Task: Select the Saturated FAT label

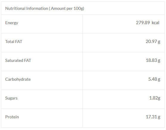Action: [18, 60]
